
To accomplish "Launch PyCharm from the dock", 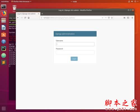I will click(x=4, y=48).
